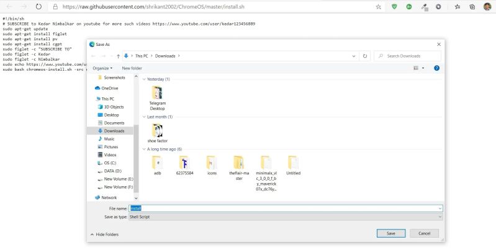Select the Telegram Desktop folder
The height and width of the screenshot is (250, 496).
pyautogui.click(x=157, y=98)
